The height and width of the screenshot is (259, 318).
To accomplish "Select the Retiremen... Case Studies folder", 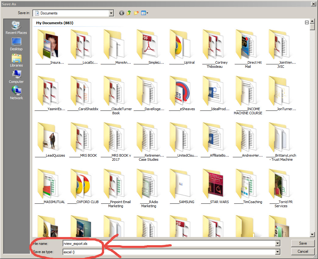I will (x=149, y=142).
